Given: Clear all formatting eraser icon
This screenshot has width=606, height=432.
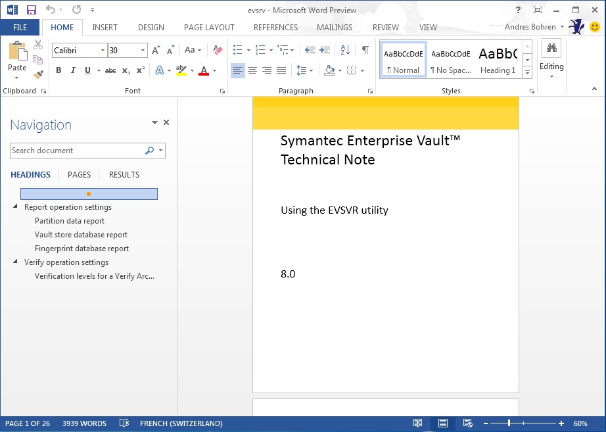Looking at the screenshot, I should [x=218, y=50].
